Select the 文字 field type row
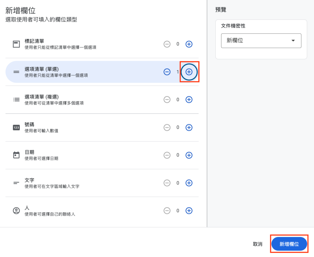Screen dimensions: 314x257 pos(102,183)
